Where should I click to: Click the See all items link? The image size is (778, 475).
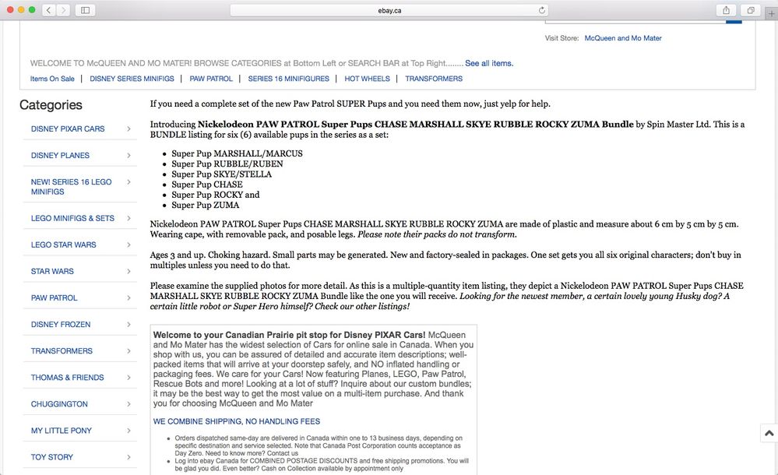coord(489,63)
